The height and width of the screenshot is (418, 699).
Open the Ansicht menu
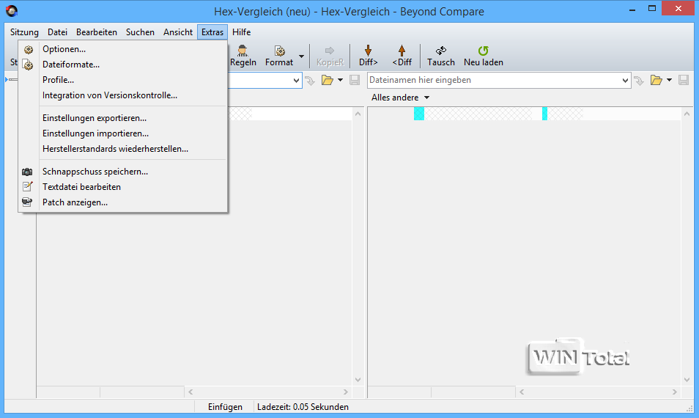tap(178, 32)
